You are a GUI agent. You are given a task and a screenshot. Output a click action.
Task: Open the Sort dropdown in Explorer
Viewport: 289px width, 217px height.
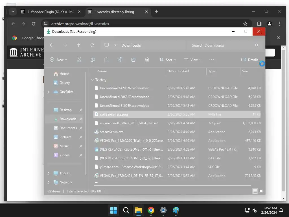tap(167, 60)
